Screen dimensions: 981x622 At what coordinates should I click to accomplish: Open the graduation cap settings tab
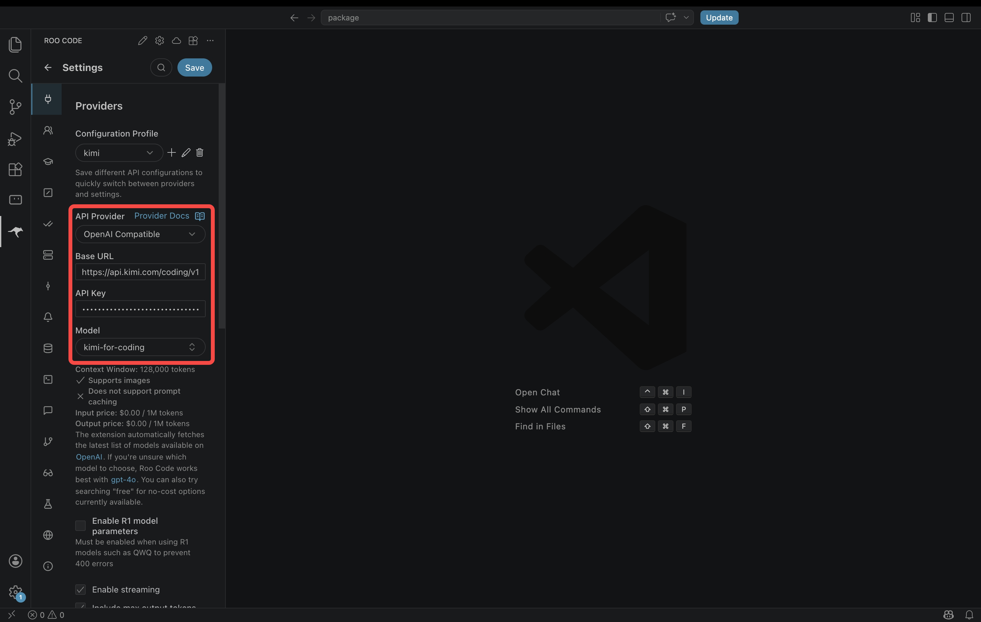point(48,161)
